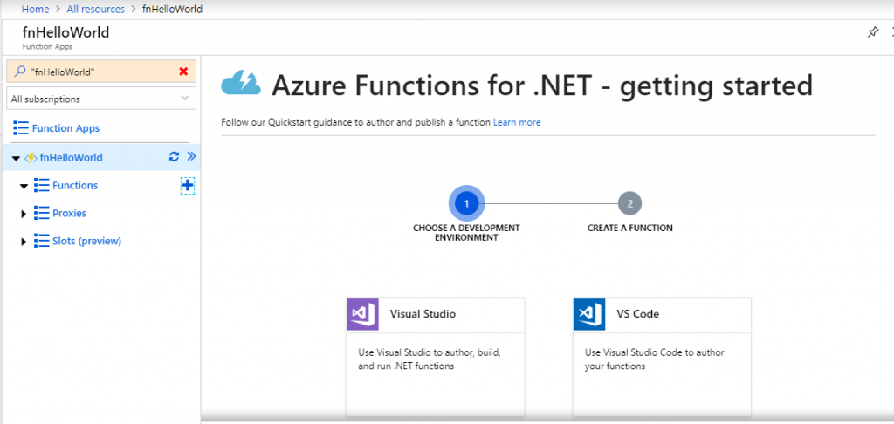Pin the fnHelloWorld blade
Image resolution: width=894 pixels, height=424 pixels.
tap(873, 32)
